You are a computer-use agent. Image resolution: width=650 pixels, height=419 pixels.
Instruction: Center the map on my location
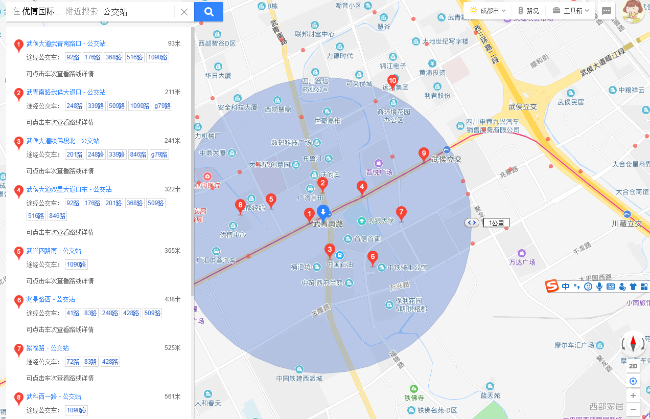tap(633, 381)
